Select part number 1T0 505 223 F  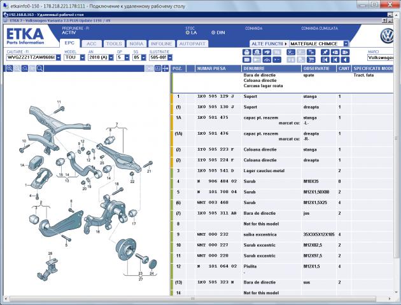pos(216,149)
